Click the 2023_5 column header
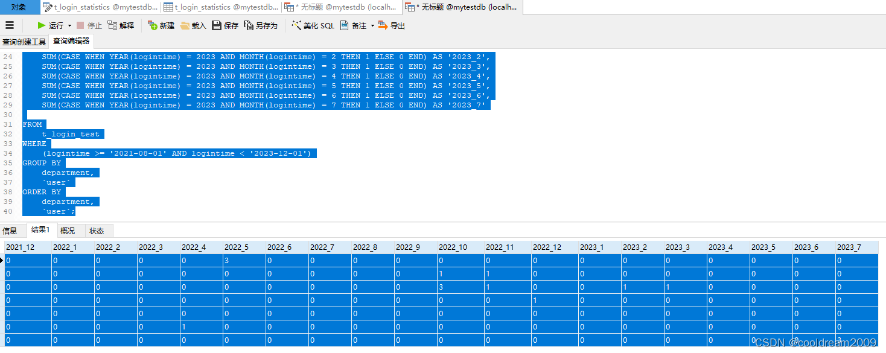 point(771,247)
